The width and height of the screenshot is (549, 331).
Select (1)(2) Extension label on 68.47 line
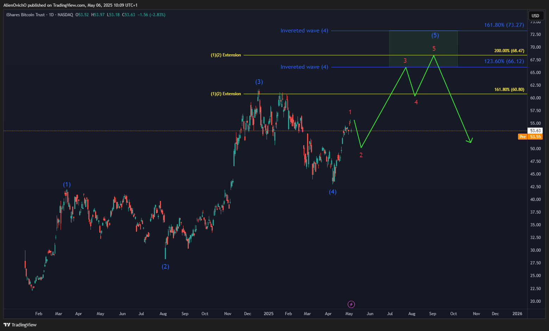[x=226, y=55]
